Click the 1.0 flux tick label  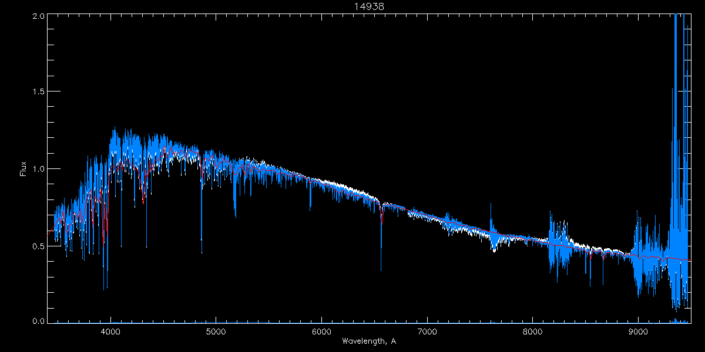coord(37,169)
